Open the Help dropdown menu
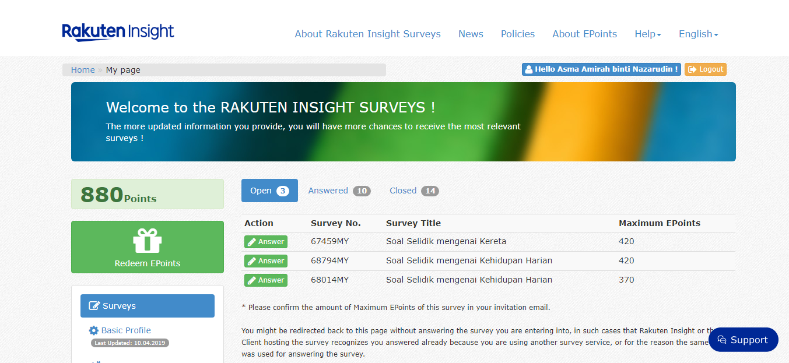The width and height of the screenshot is (789, 363). point(648,34)
